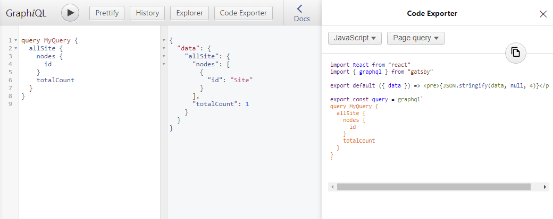Click totalCount in the exported code
Image resolution: width=553 pixels, height=219 pixels.
[x=359, y=141]
